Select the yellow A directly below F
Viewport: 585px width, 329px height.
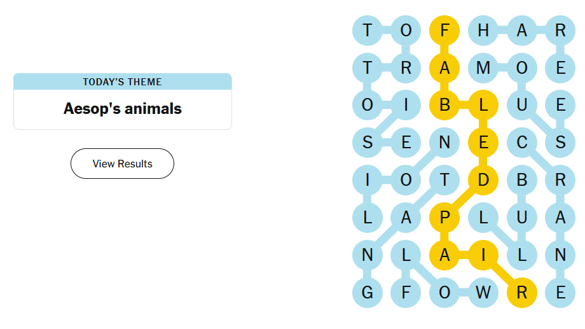[444, 67]
